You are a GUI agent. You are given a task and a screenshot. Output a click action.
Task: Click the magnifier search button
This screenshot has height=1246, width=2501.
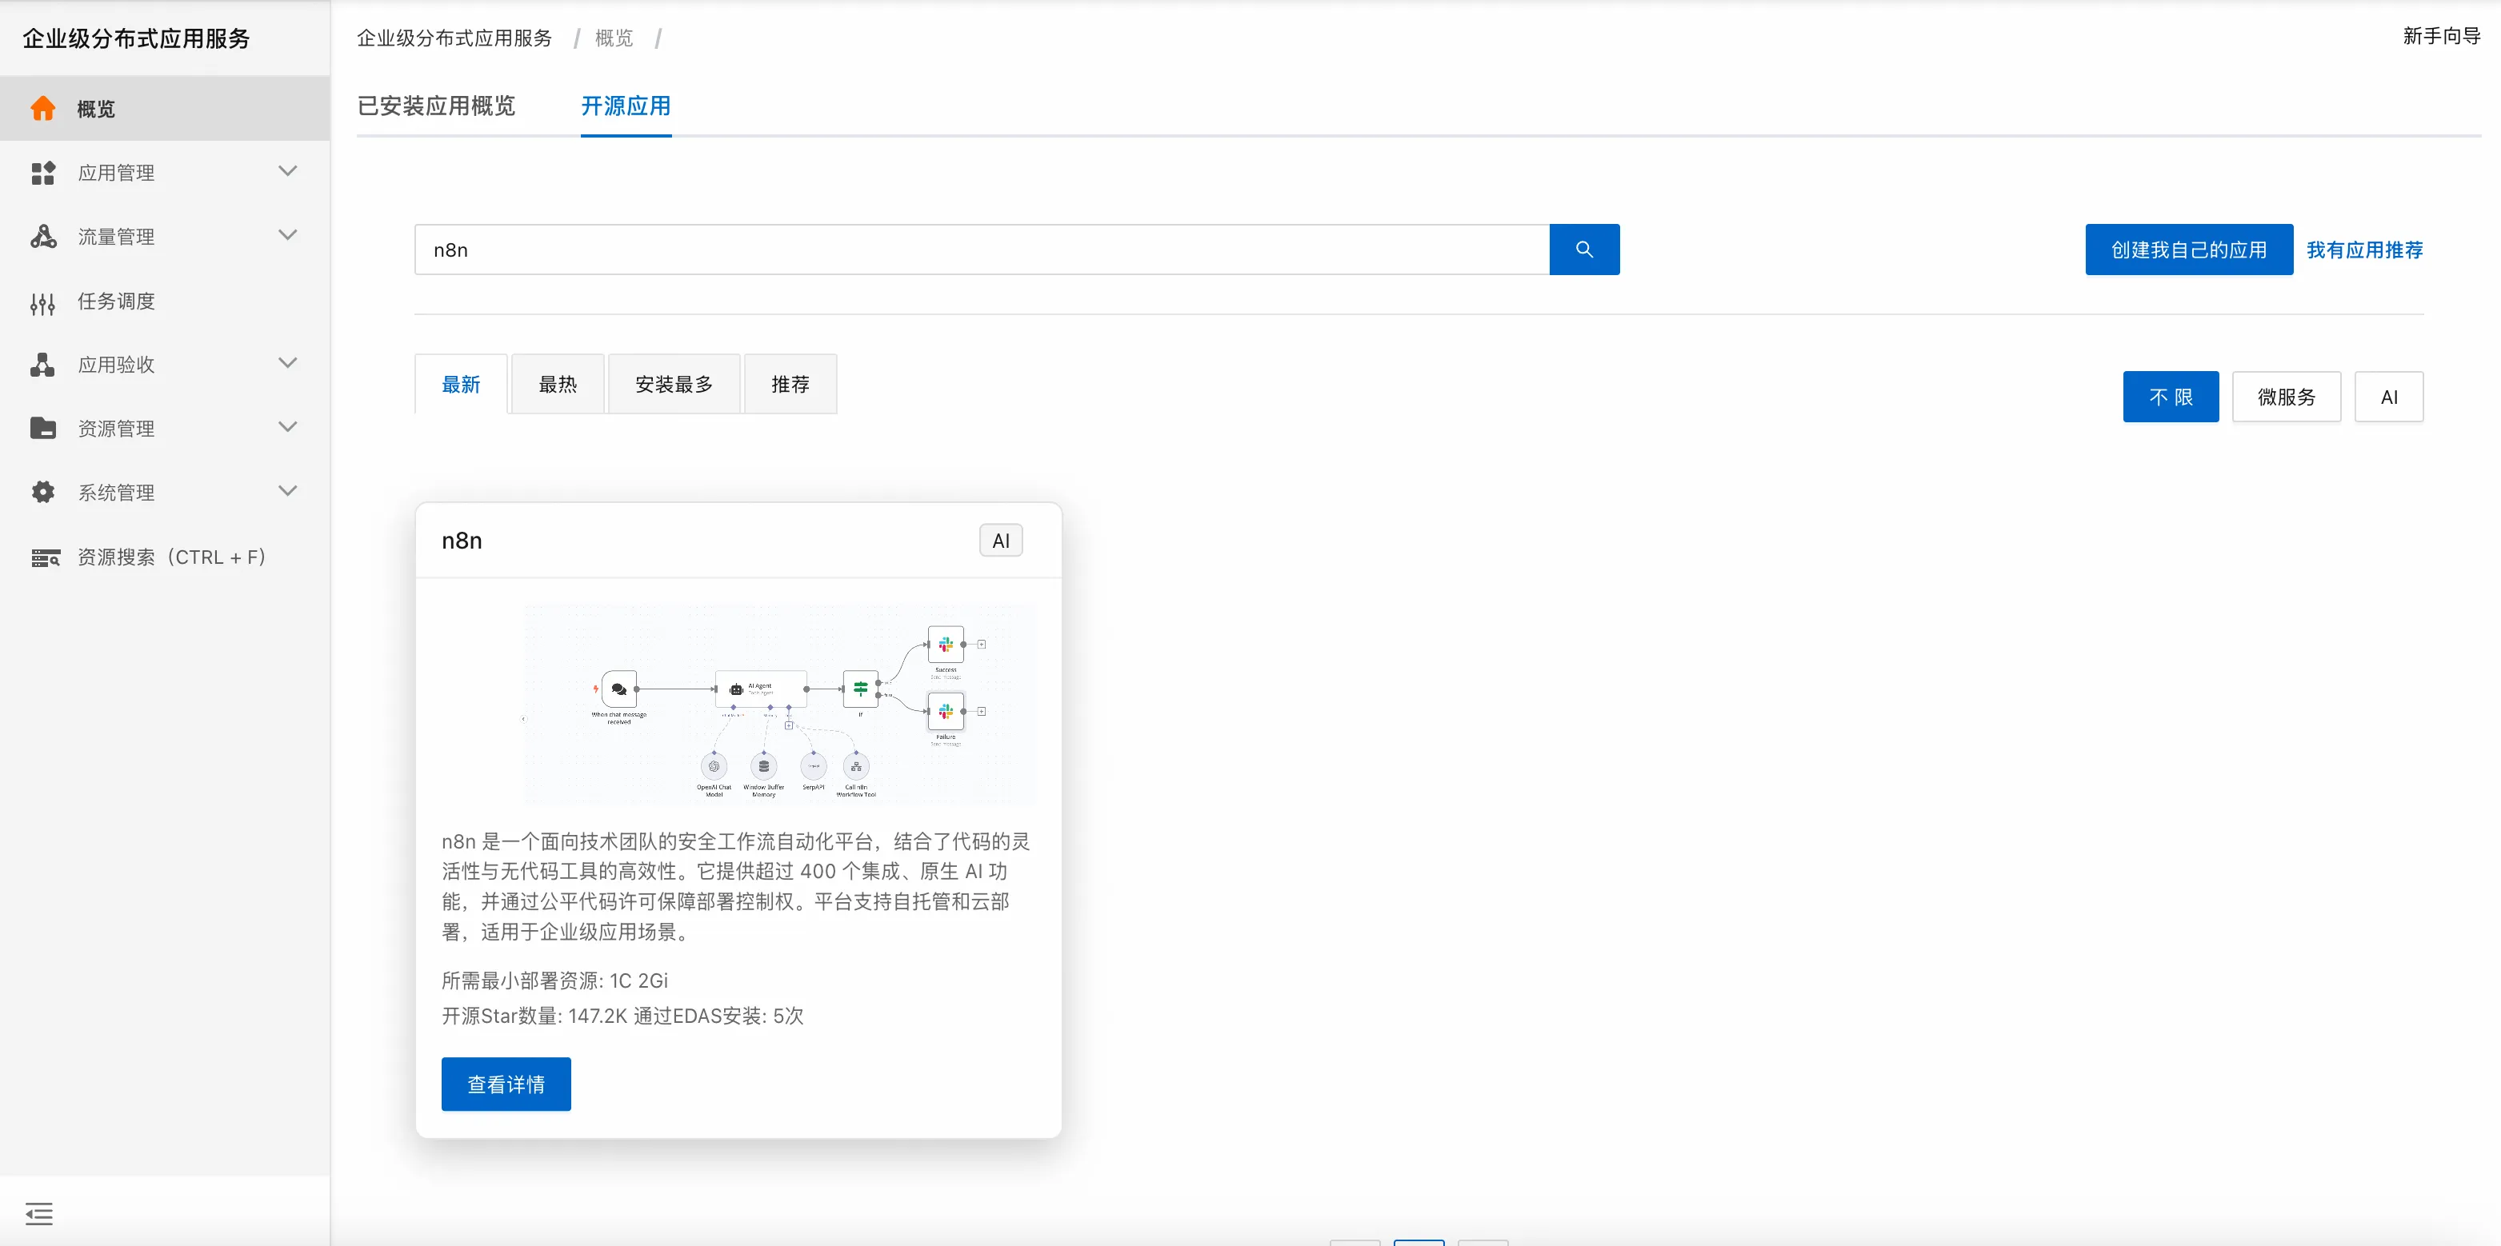pyautogui.click(x=1583, y=250)
